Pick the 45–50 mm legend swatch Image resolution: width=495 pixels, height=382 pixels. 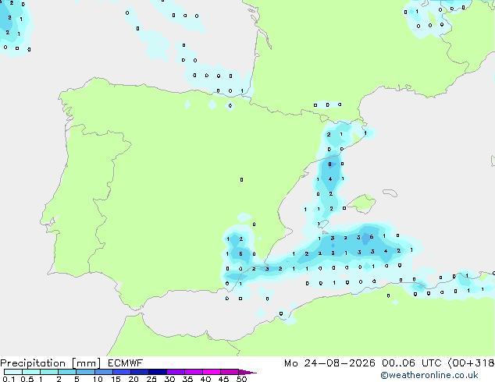[x=230, y=372]
